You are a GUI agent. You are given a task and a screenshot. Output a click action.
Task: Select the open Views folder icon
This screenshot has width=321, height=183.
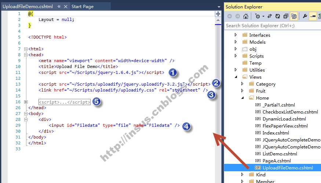coord(245,77)
